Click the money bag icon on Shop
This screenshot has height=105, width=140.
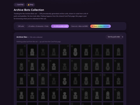(29, 5)
